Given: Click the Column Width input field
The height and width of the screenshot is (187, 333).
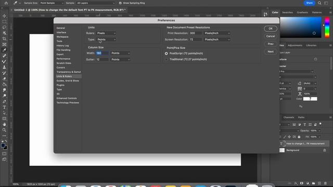Looking at the screenshot, I should coord(102,53).
